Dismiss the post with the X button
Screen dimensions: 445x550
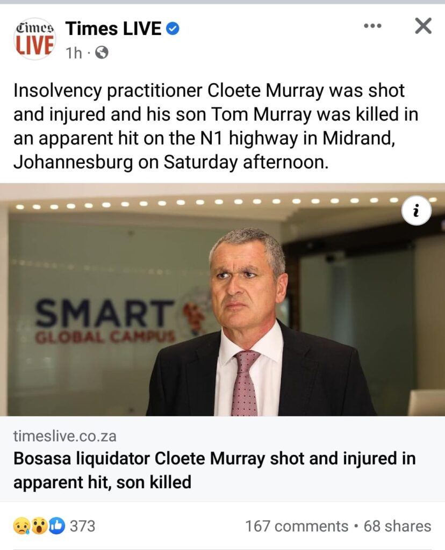pyautogui.click(x=424, y=26)
